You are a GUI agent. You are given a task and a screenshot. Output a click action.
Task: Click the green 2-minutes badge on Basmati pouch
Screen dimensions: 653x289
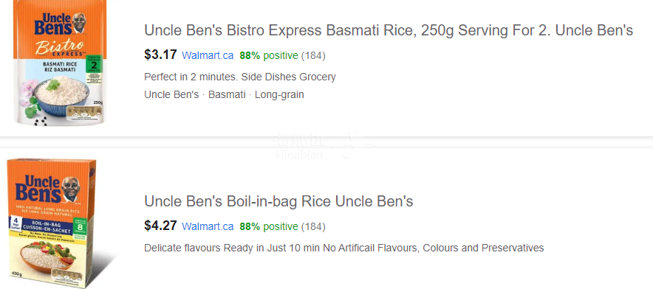[94, 69]
